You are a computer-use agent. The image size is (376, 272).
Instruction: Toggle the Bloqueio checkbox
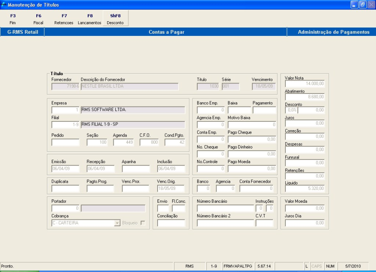[143, 223]
